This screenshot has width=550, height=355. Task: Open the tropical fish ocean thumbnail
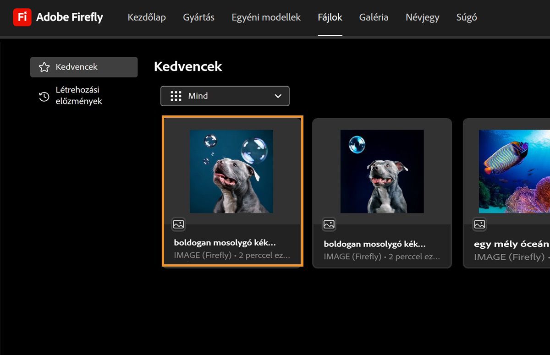click(x=514, y=171)
